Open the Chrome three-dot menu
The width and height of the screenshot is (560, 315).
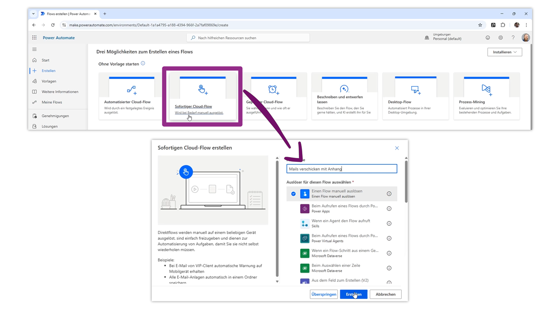(526, 25)
